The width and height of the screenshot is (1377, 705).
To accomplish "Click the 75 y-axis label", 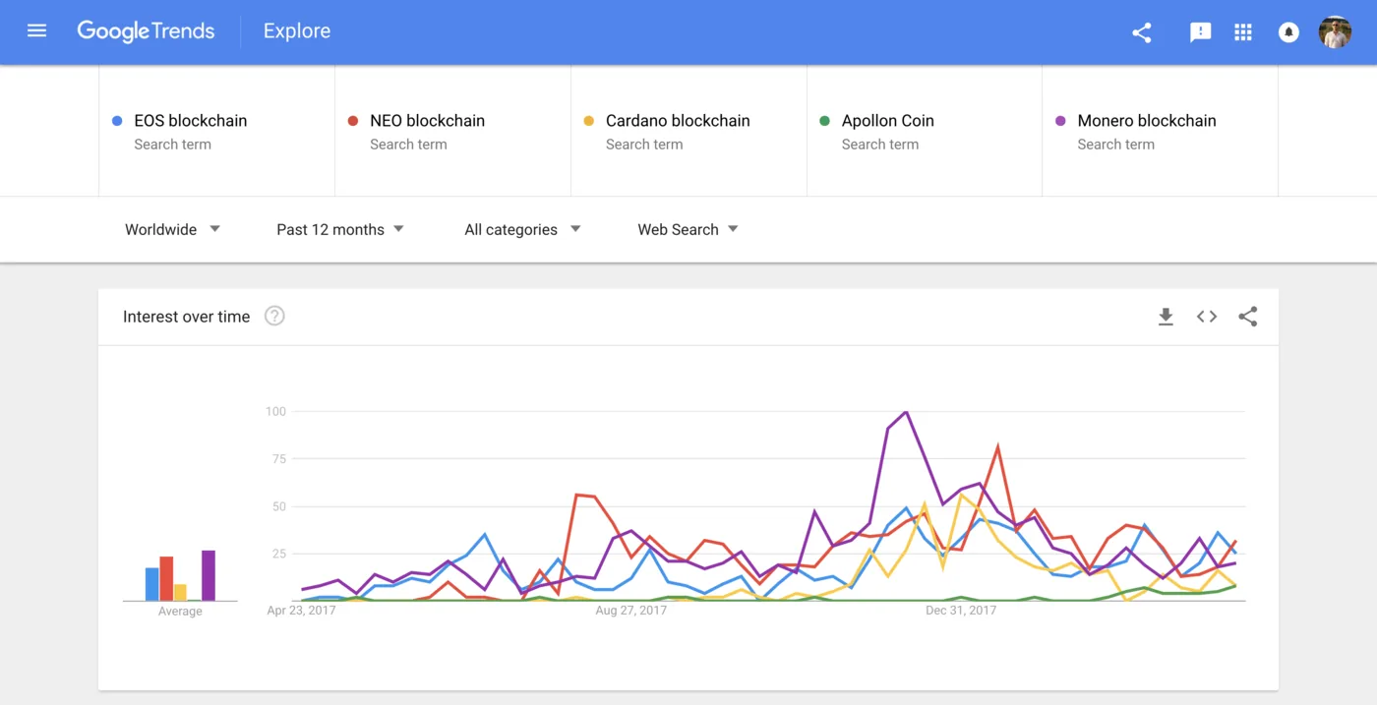I will (x=278, y=459).
